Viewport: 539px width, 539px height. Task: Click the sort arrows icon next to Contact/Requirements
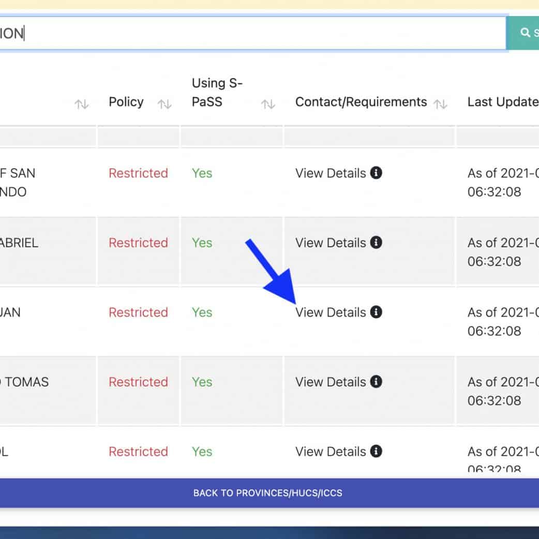pos(440,104)
